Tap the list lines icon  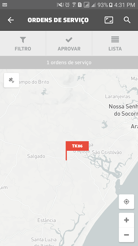115,40
